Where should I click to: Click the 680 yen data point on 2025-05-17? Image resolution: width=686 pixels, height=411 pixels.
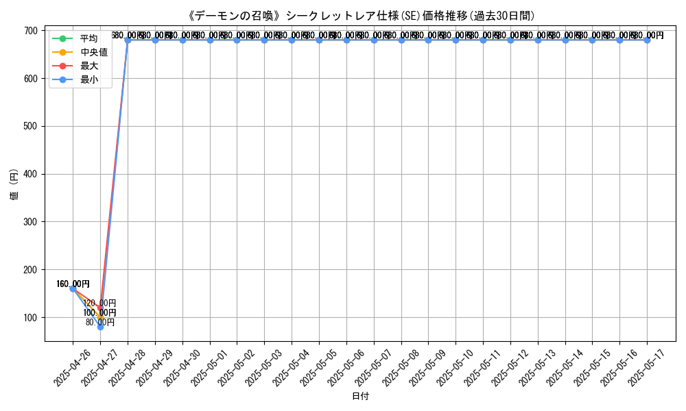[x=647, y=40]
